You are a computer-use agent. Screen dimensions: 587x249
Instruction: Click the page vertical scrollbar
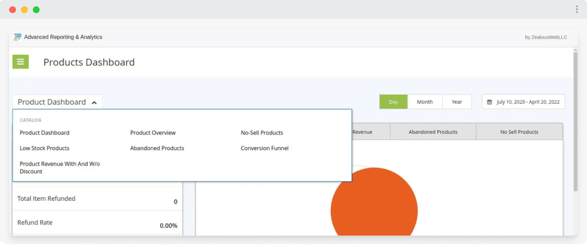tap(575, 122)
